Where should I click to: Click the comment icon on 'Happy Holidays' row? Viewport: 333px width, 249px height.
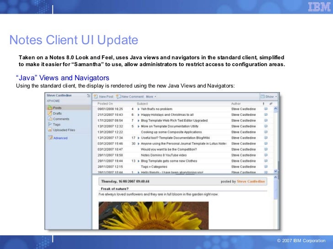pyautogui.click(x=266, y=114)
